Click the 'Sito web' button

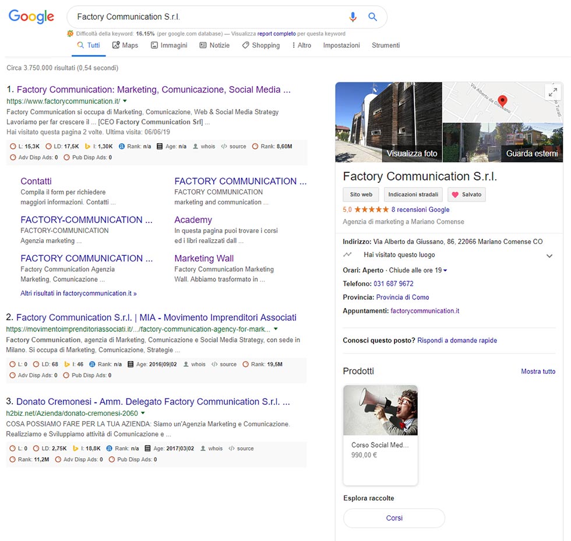[361, 195]
